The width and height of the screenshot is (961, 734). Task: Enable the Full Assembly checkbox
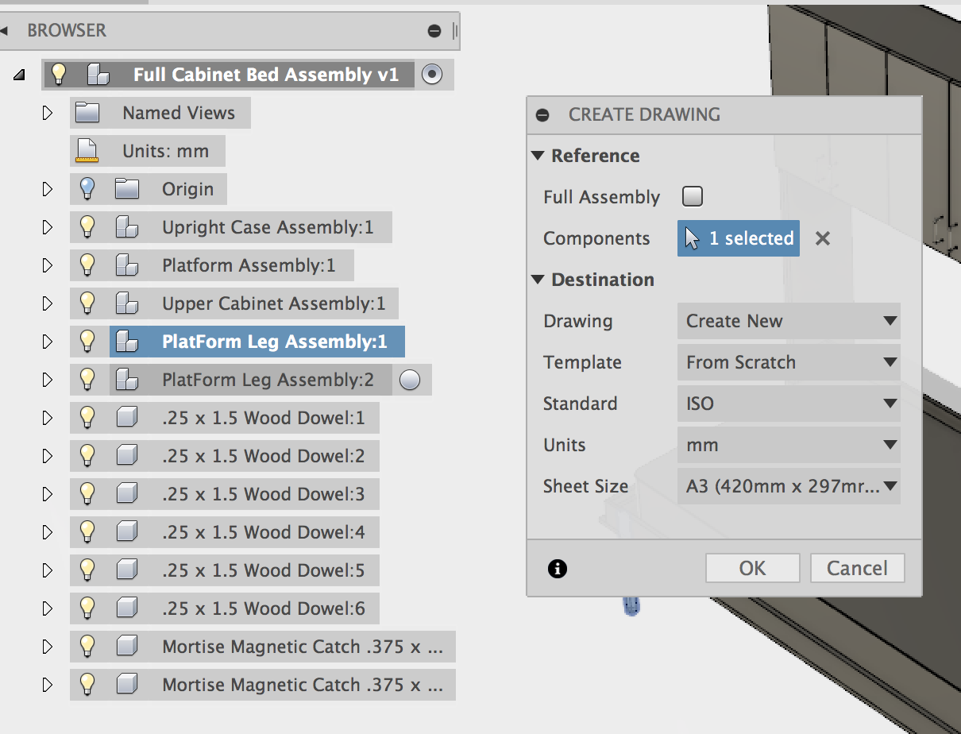[x=692, y=196]
